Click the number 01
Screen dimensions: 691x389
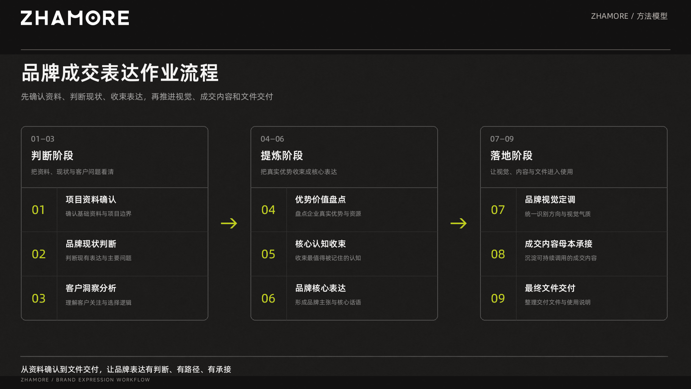(x=39, y=210)
